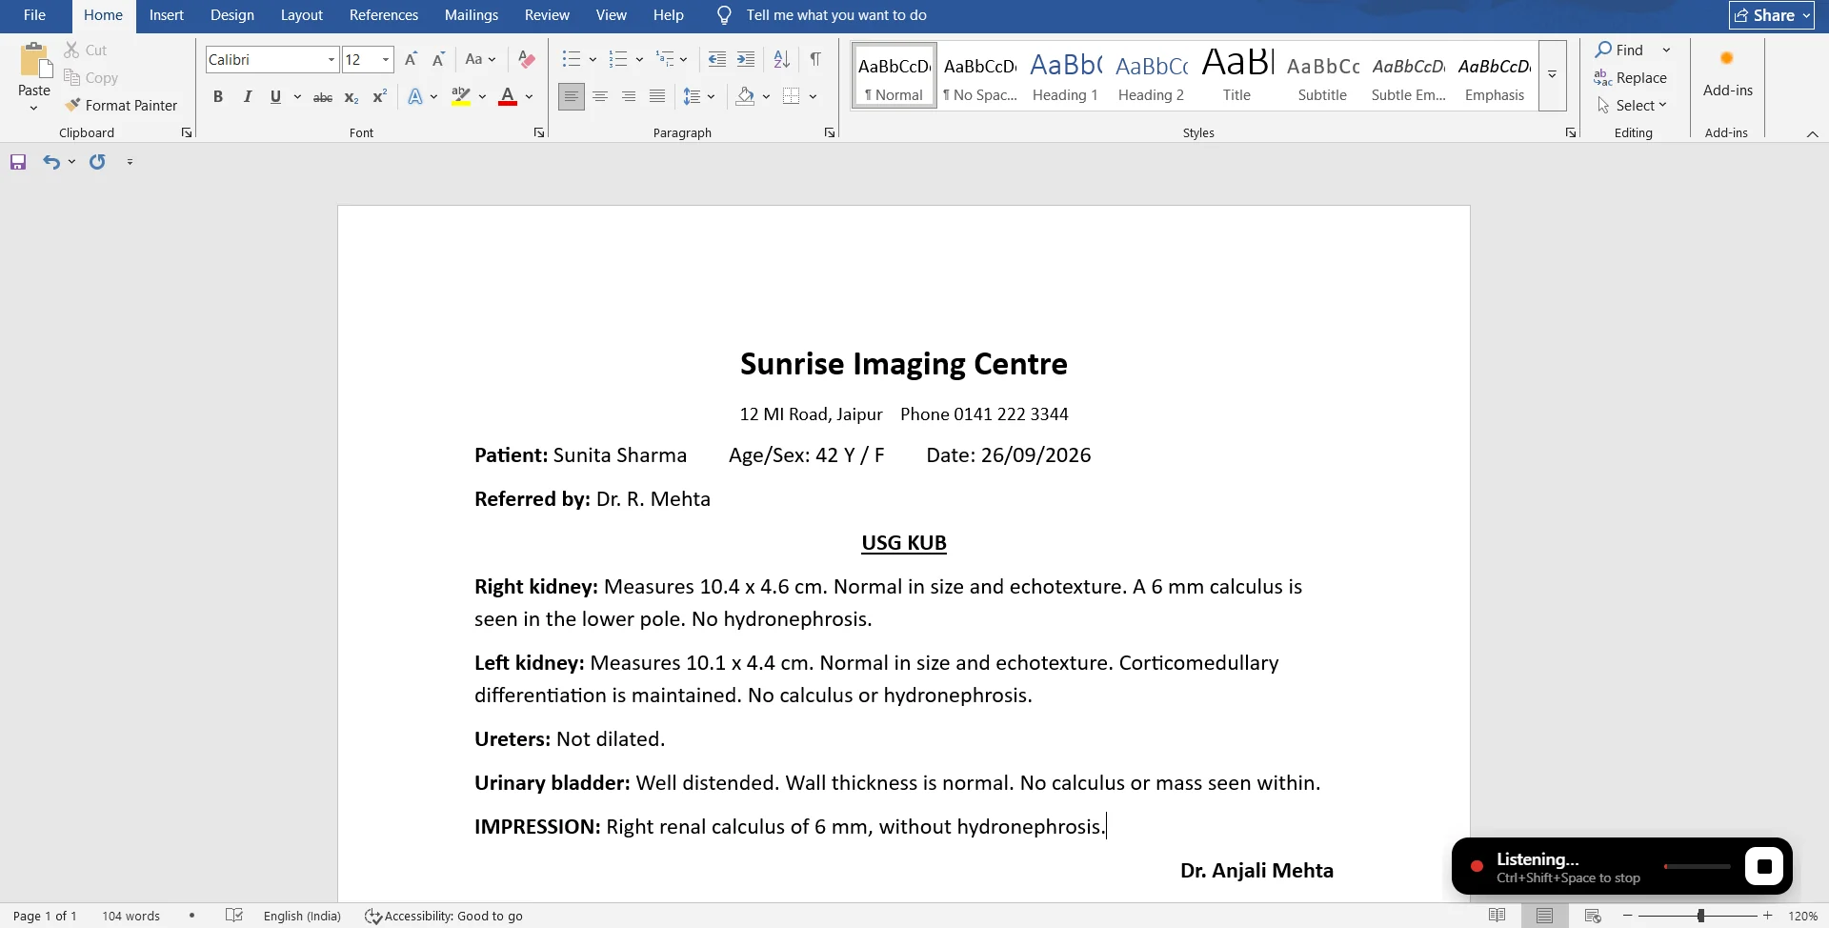1829x928 pixels.
Task: Click the Replace button
Action: coord(1631,77)
